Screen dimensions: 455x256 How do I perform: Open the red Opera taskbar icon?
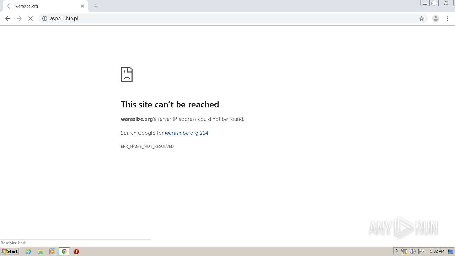click(x=76, y=251)
